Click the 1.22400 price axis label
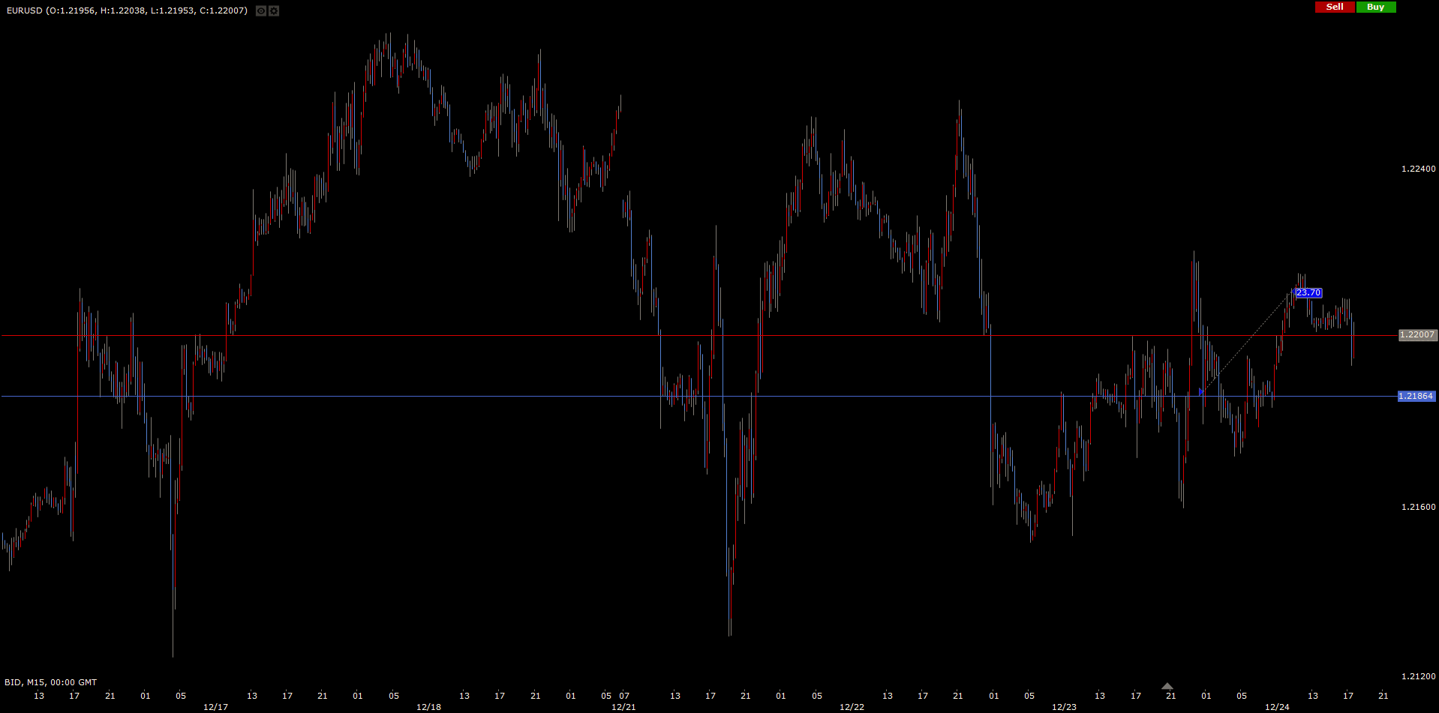 point(1418,169)
